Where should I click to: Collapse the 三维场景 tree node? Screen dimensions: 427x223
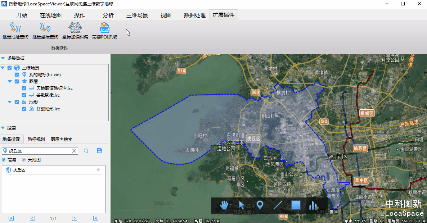pyautogui.click(x=3, y=68)
